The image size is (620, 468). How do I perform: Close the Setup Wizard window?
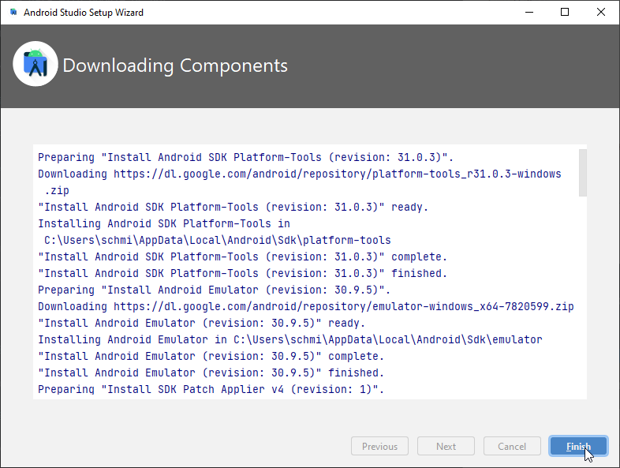(x=600, y=13)
